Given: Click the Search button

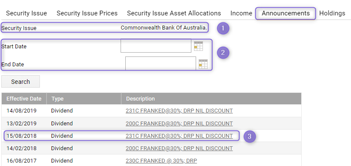Looking at the screenshot, I should click(21, 82).
